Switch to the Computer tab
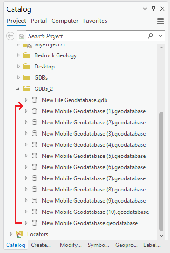Screen dimensions: 170x253 65,21
